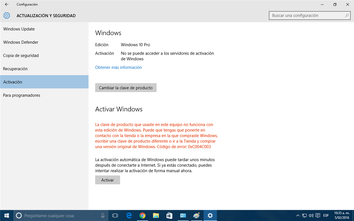Click the Cortana circle icon

[x=19, y=215]
